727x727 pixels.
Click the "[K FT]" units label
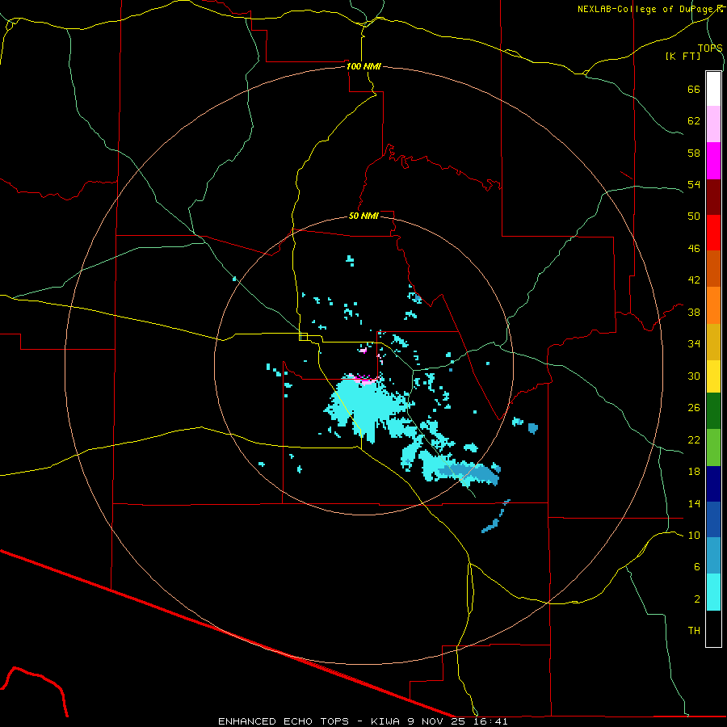click(683, 56)
